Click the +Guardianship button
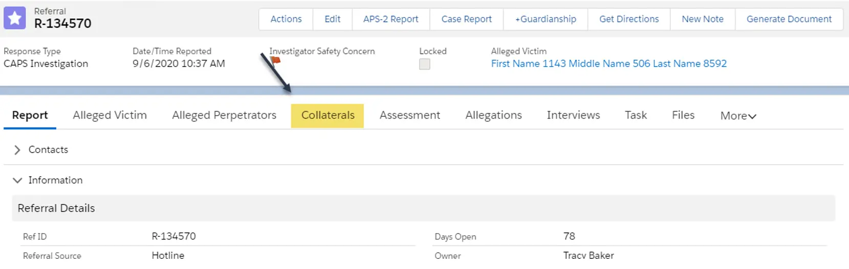This screenshot has height=269, width=849. pos(546,19)
